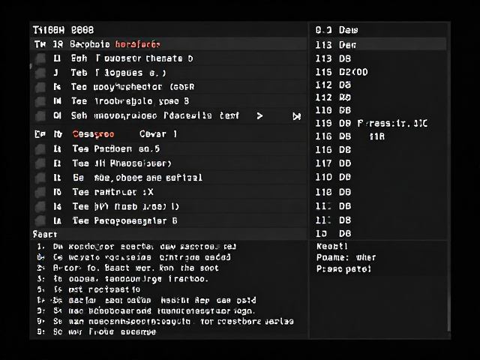Viewport: 480px width, 360px height.
Task: Select "Tee Peropoesgmler 6" row text
Action: pos(125,221)
